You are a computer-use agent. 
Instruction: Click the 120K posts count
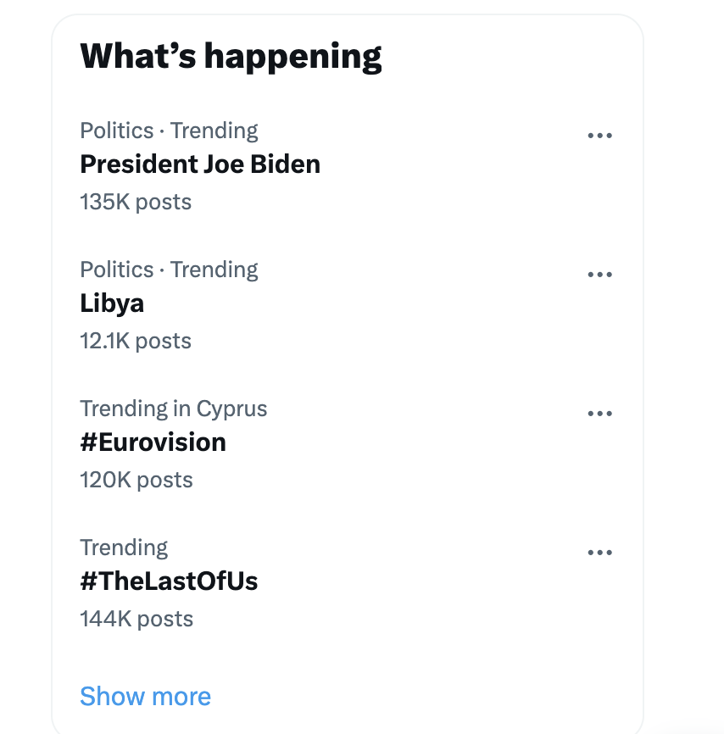point(136,480)
